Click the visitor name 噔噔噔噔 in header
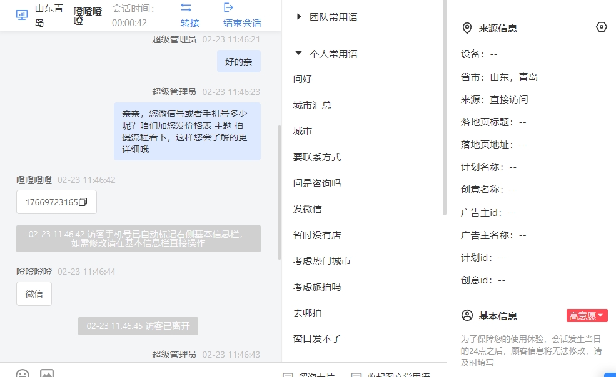Image resolution: width=616 pixels, height=377 pixels. click(x=88, y=16)
